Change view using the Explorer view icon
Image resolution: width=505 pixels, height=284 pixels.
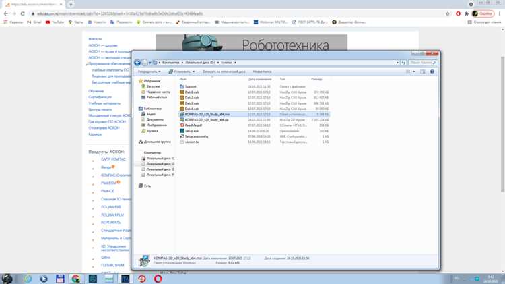(408, 72)
